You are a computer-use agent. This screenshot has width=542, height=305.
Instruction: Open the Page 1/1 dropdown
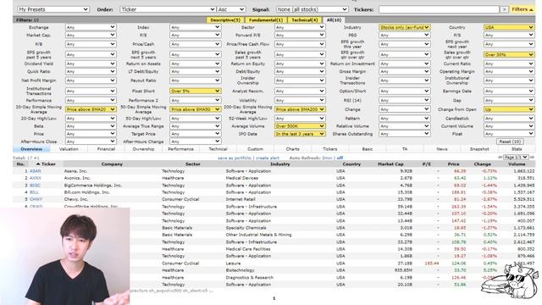516,158
